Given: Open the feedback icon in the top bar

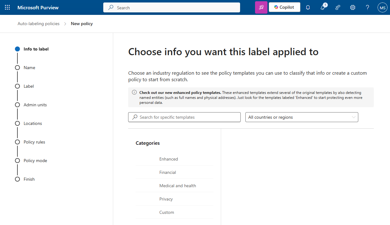Looking at the screenshot, I should tap(337, 7).
